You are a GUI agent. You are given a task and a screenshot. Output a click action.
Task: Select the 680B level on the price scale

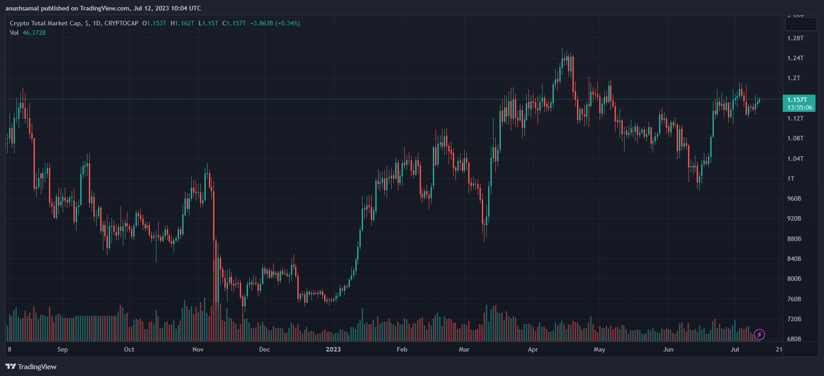794,339
